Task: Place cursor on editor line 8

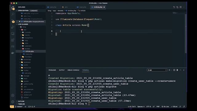Action: pos(114,31)
